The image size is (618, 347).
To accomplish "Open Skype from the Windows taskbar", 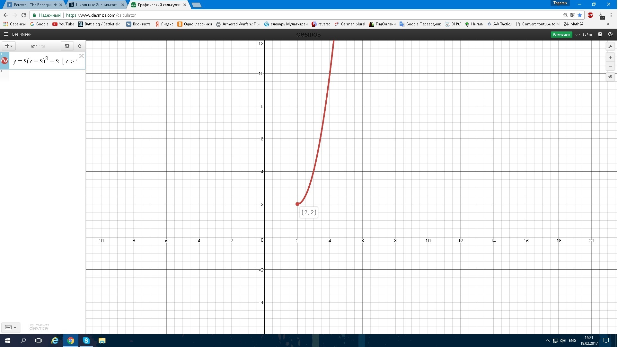I will 86,341.
